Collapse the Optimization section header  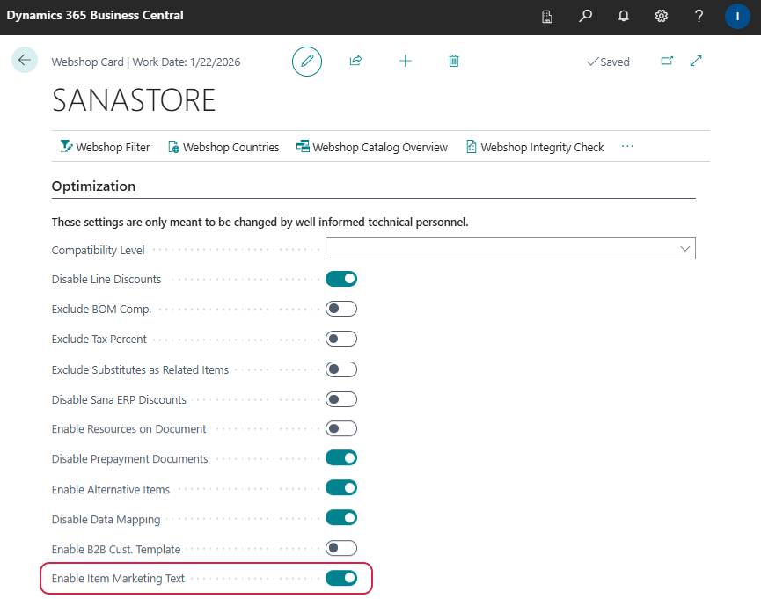93,186
